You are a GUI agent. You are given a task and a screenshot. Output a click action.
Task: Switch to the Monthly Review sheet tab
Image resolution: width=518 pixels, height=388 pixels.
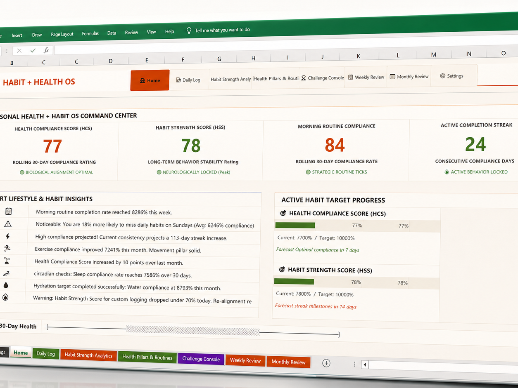pyautogui.click(x=288, y=362)
